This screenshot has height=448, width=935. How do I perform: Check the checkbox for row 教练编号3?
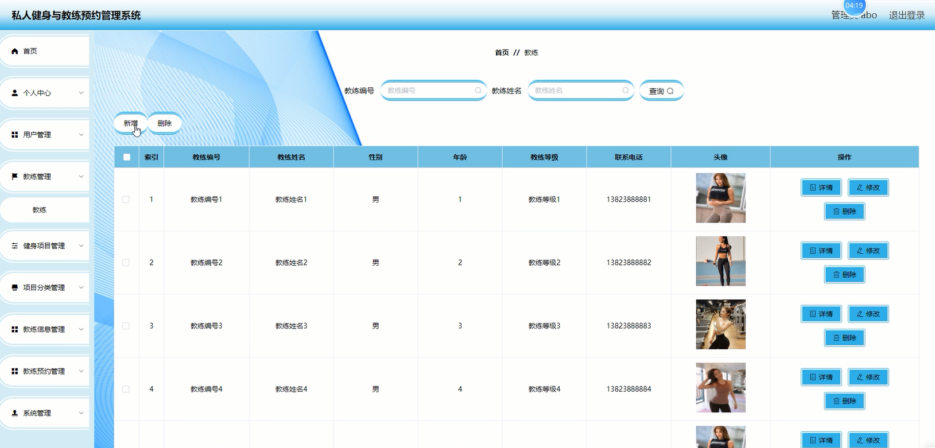coord(126,326)
